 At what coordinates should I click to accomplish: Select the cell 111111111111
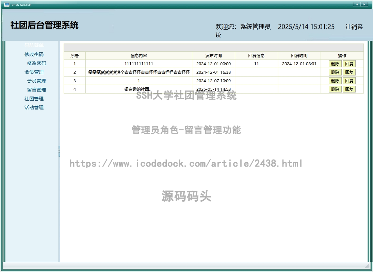click(x=139, y=64)
